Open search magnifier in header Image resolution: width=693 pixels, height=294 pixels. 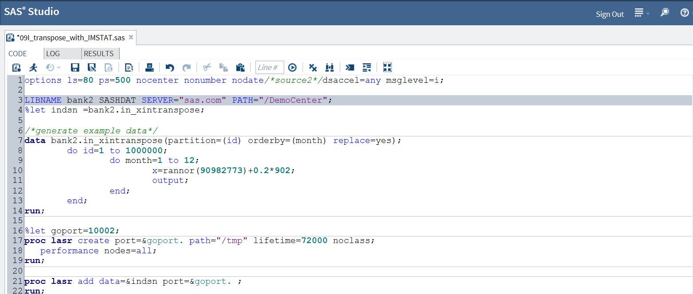665,13
